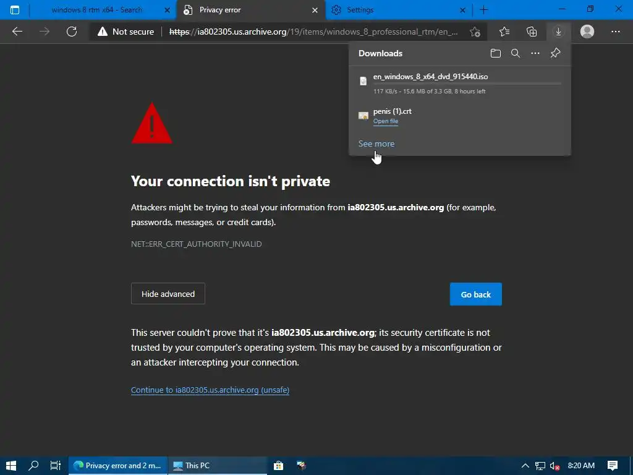633x475 pixels.
Task: Close the windows 8 rtm x64 Search tab
Action: [167, 11]
